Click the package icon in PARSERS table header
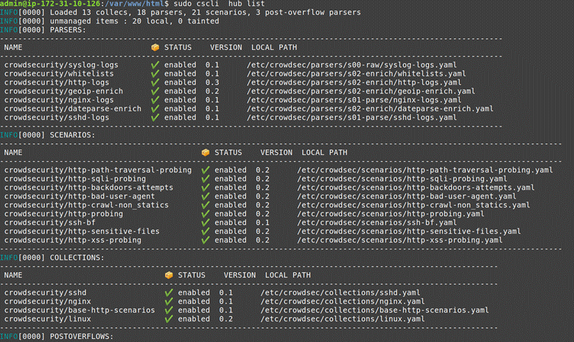Screen dimensions: 574x342 [x=155, y=48]
